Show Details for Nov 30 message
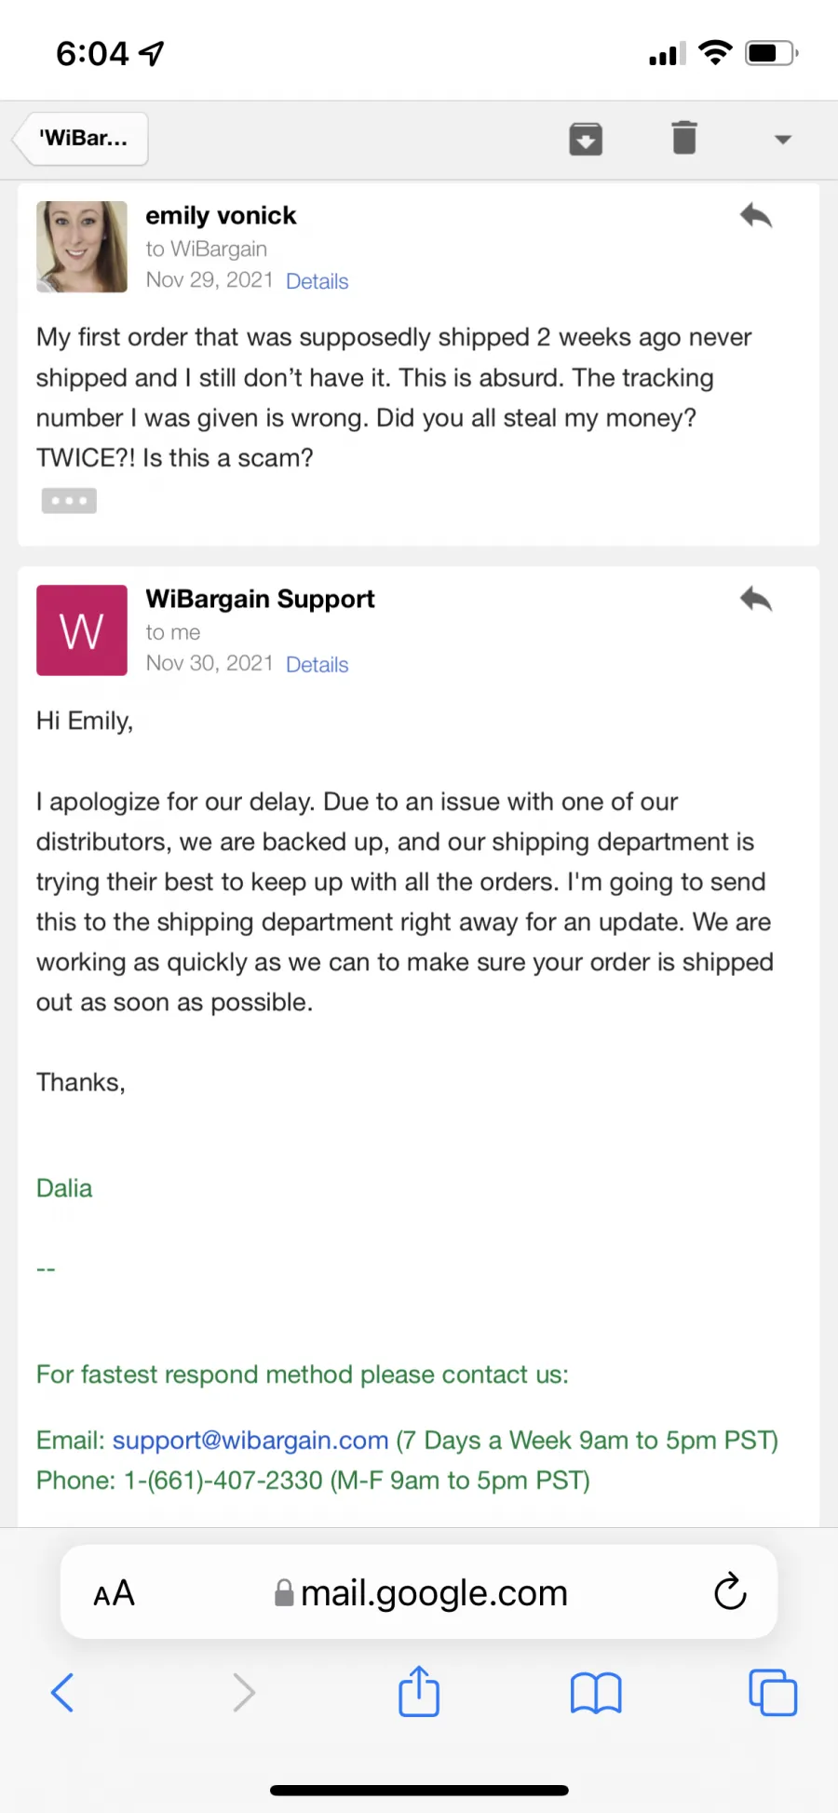 click(x=318, y=665)
